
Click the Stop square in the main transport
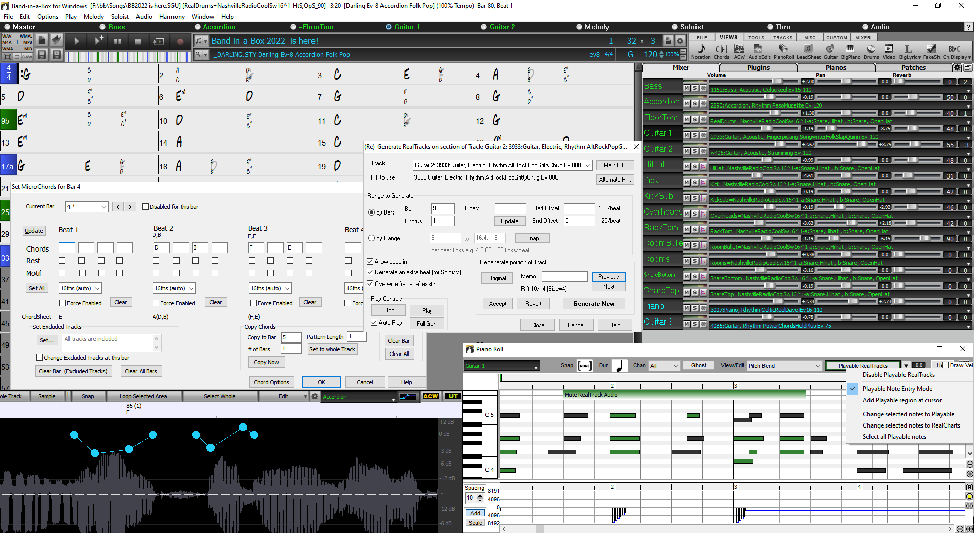coord(137,42)
